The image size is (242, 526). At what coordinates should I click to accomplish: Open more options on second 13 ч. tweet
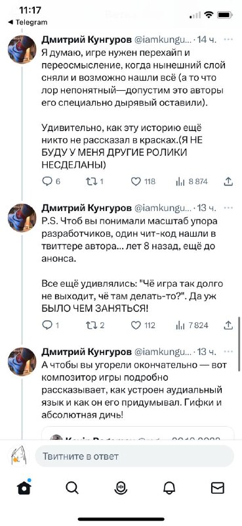228,208
